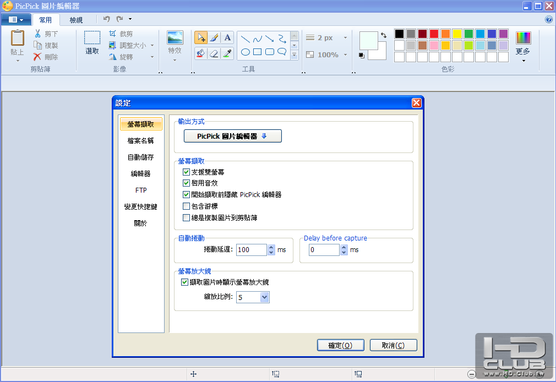Image resolution: width=556 pixels, height=382 pixels.
Task: Select the paint bucket fill tool
Action: tap(201, 53)
